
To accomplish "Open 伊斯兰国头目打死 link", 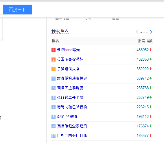I will click(72, 135).
